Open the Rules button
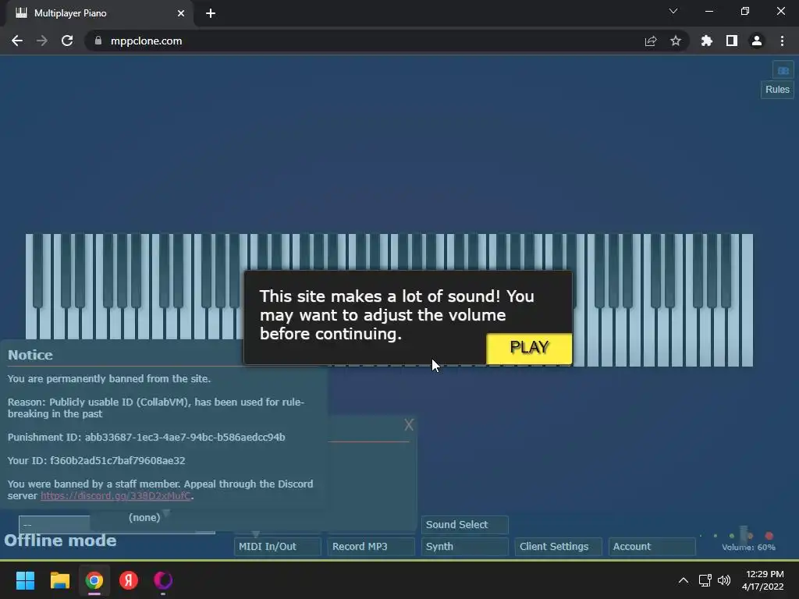799x599 pixels. pos(777,90)
